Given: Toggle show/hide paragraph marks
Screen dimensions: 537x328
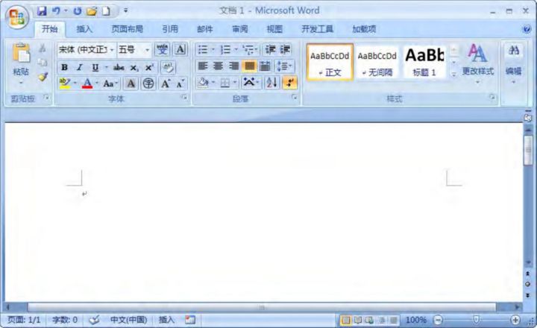Looking at the screenshot, I should [x=289, y=83].
